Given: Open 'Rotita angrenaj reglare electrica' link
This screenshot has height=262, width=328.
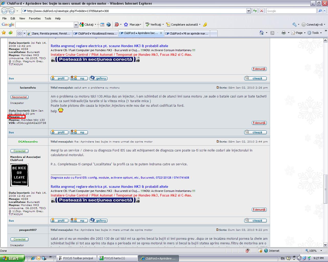Looking at the screenshot, I should coord(109,187).
